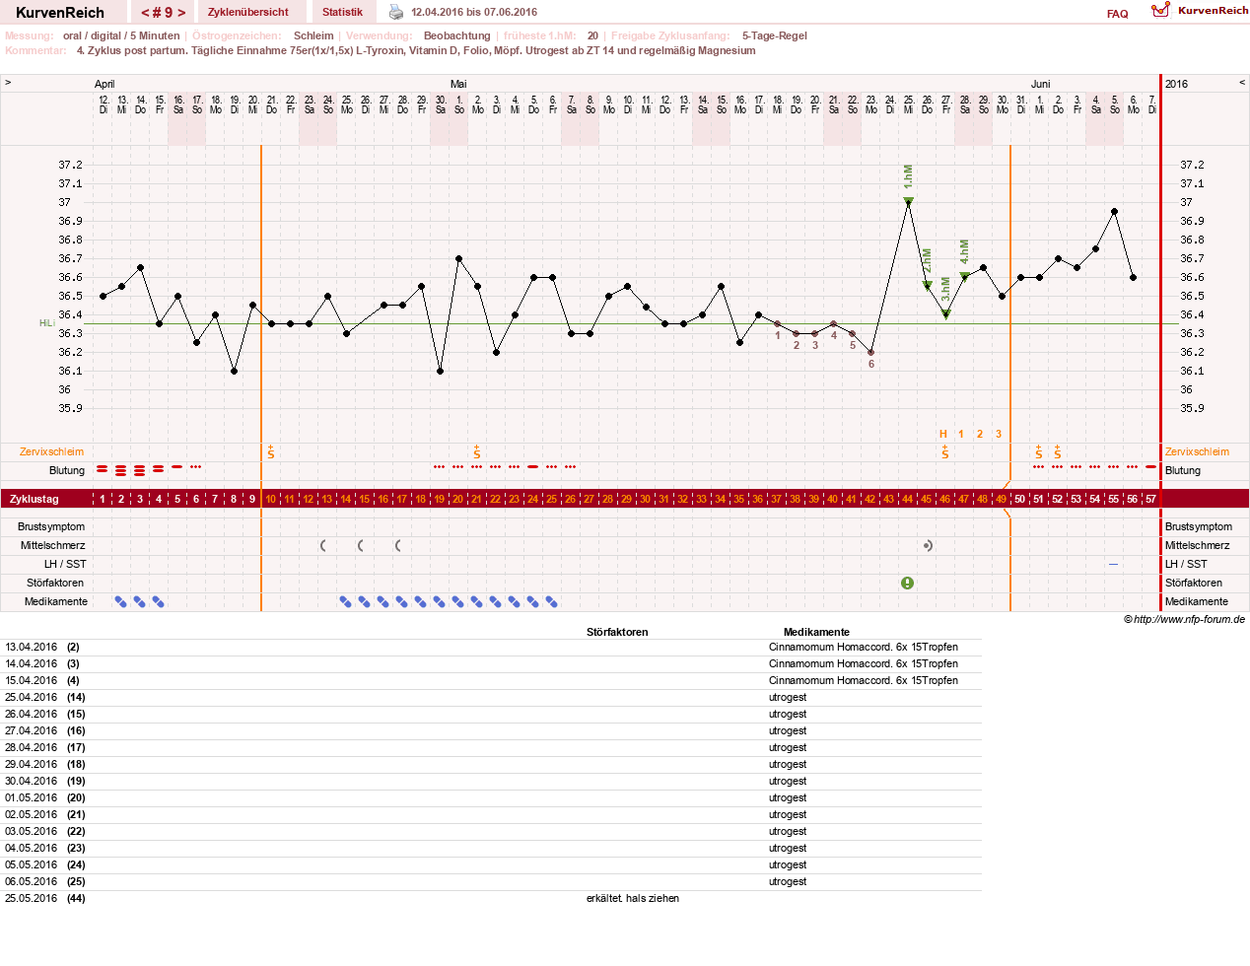Select the 13.04.2016 Cinnamomum Homaccord table row

click(x=491, y=647)
